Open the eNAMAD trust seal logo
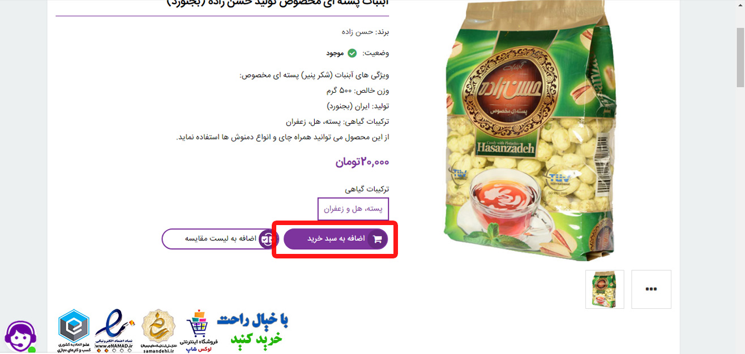 [x=115, y=331]
